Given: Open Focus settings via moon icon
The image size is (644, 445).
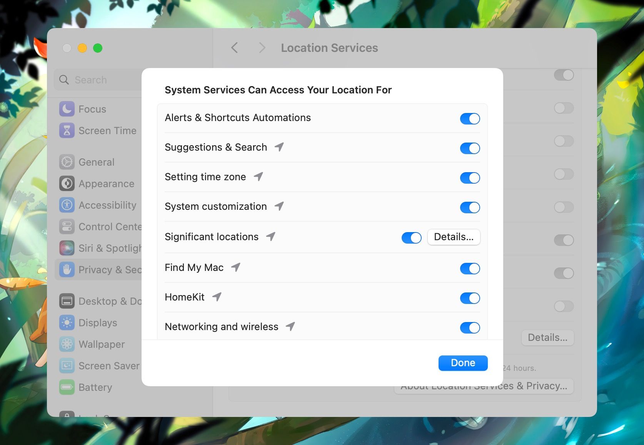Looking at the screenshot, I should point(67,109).
